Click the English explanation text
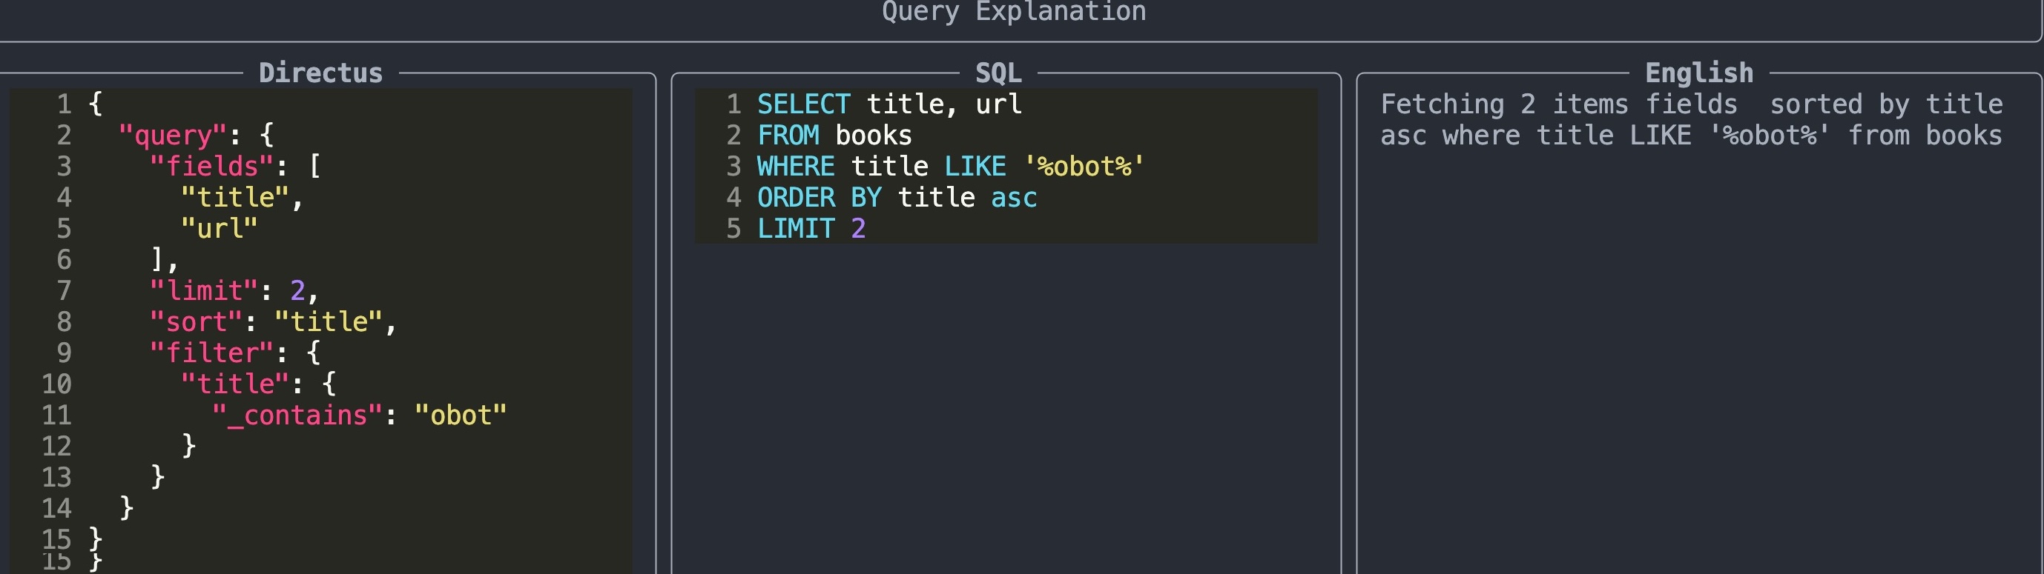Image resolution: width=2044 pixels, height=574 pixels. coord(1691,120)
